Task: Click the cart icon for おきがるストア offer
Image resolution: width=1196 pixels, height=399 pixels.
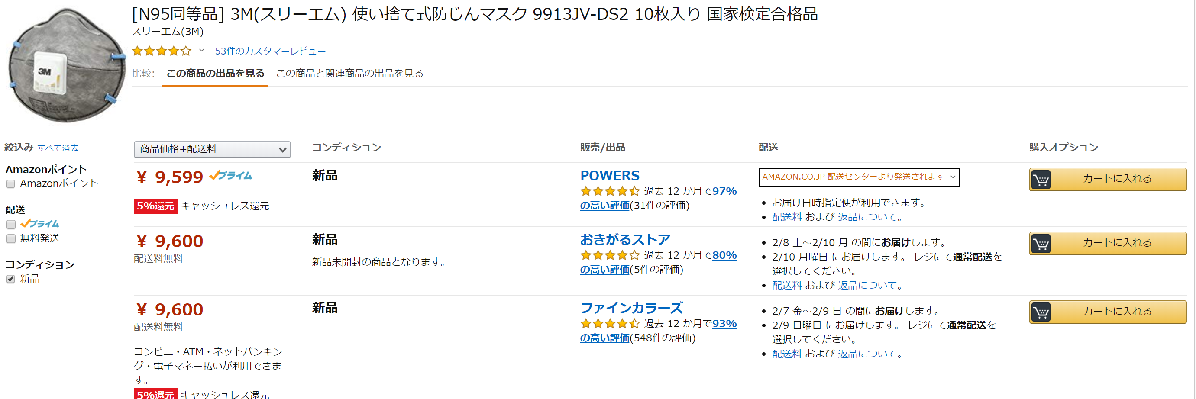Action: (x=1041, y=244)
